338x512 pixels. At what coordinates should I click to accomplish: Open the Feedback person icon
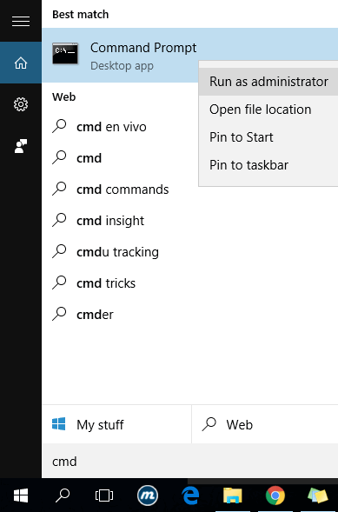pos(21,146)
